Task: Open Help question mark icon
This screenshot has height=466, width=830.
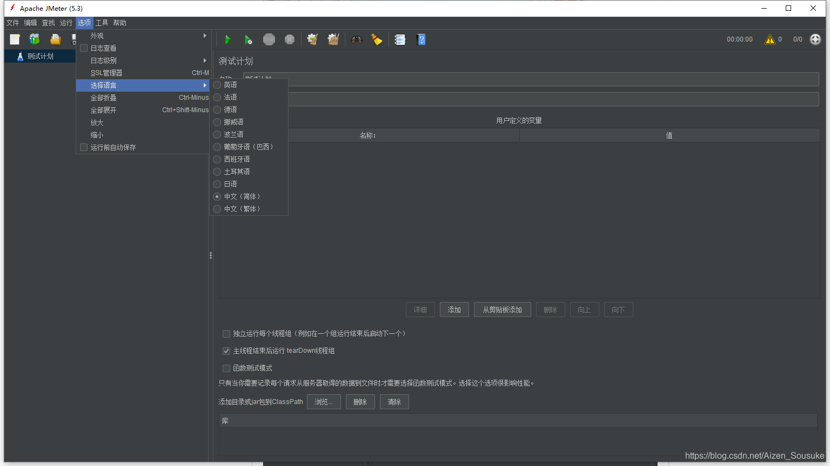Action: (x=421, y=39)
